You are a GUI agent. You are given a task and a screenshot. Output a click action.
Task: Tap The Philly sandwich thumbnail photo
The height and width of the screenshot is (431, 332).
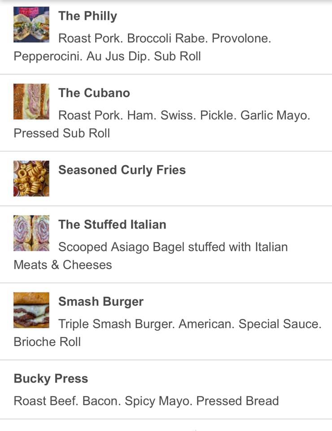31,25
